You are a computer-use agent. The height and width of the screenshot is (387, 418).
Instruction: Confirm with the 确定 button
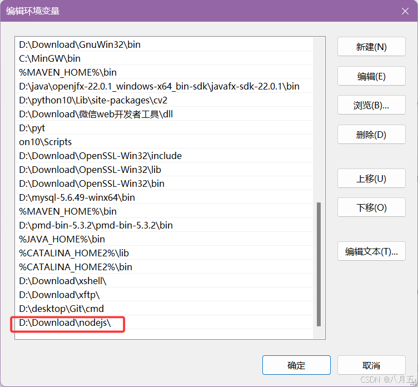[296, 365]
